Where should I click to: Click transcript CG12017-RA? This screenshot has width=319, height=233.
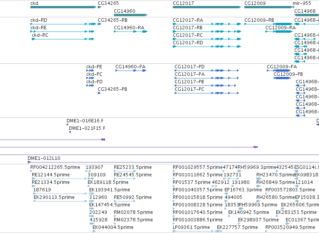pos(188,20)
